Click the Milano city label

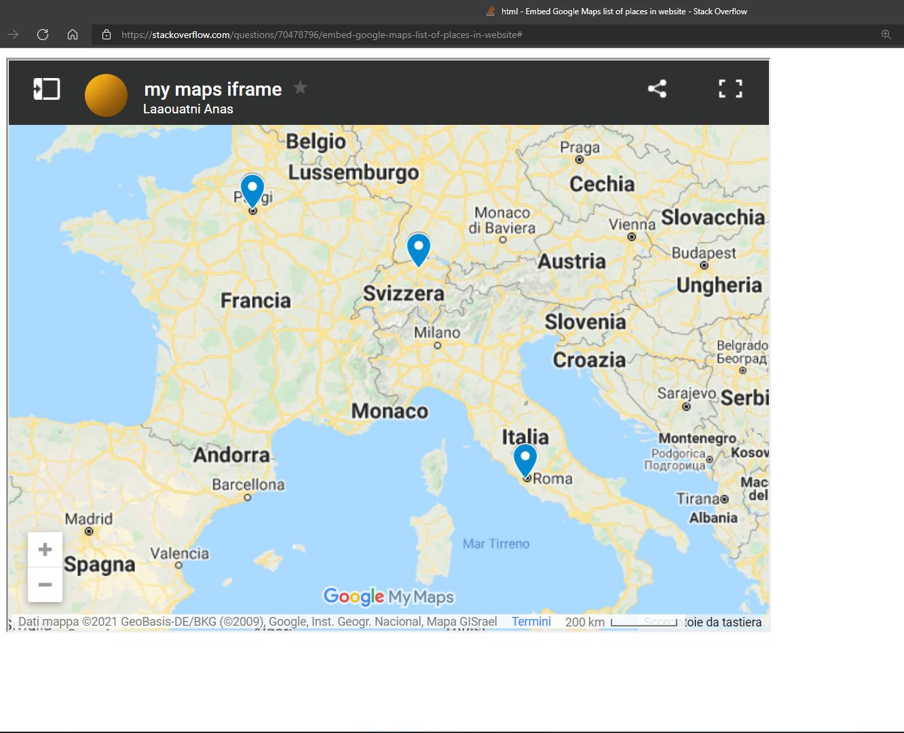click(x=437, y=333)
